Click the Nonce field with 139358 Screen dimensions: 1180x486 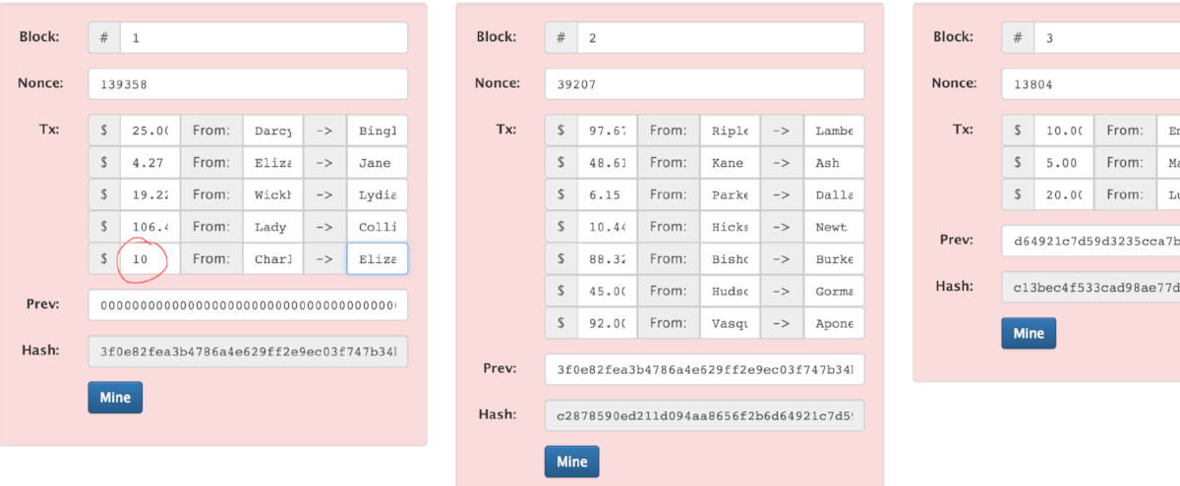(x=248, y=83)
